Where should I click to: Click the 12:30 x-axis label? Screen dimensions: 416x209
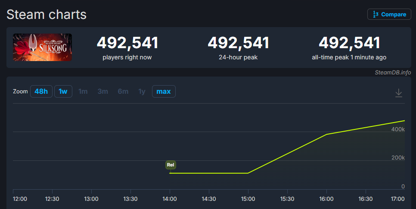point(52,199)
